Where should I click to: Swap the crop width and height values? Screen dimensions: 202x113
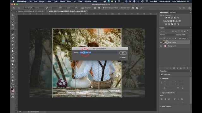[47, 8]
